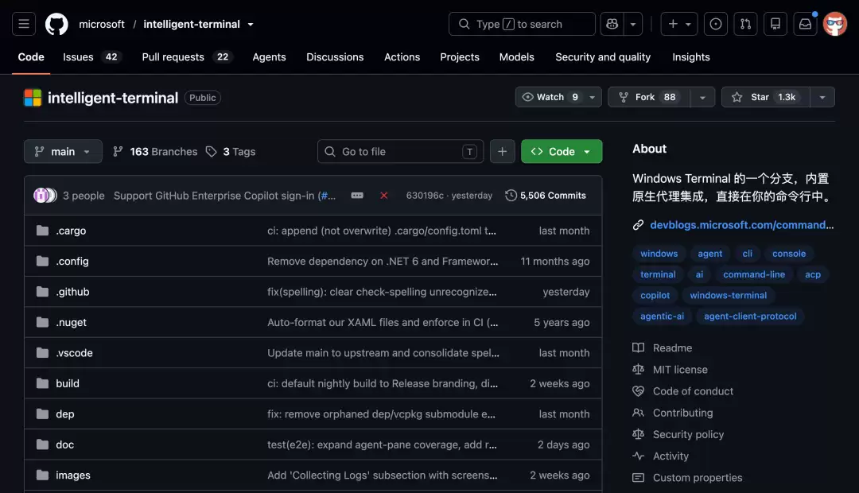
Task: Open the images folder
Action: pos(73,476)
